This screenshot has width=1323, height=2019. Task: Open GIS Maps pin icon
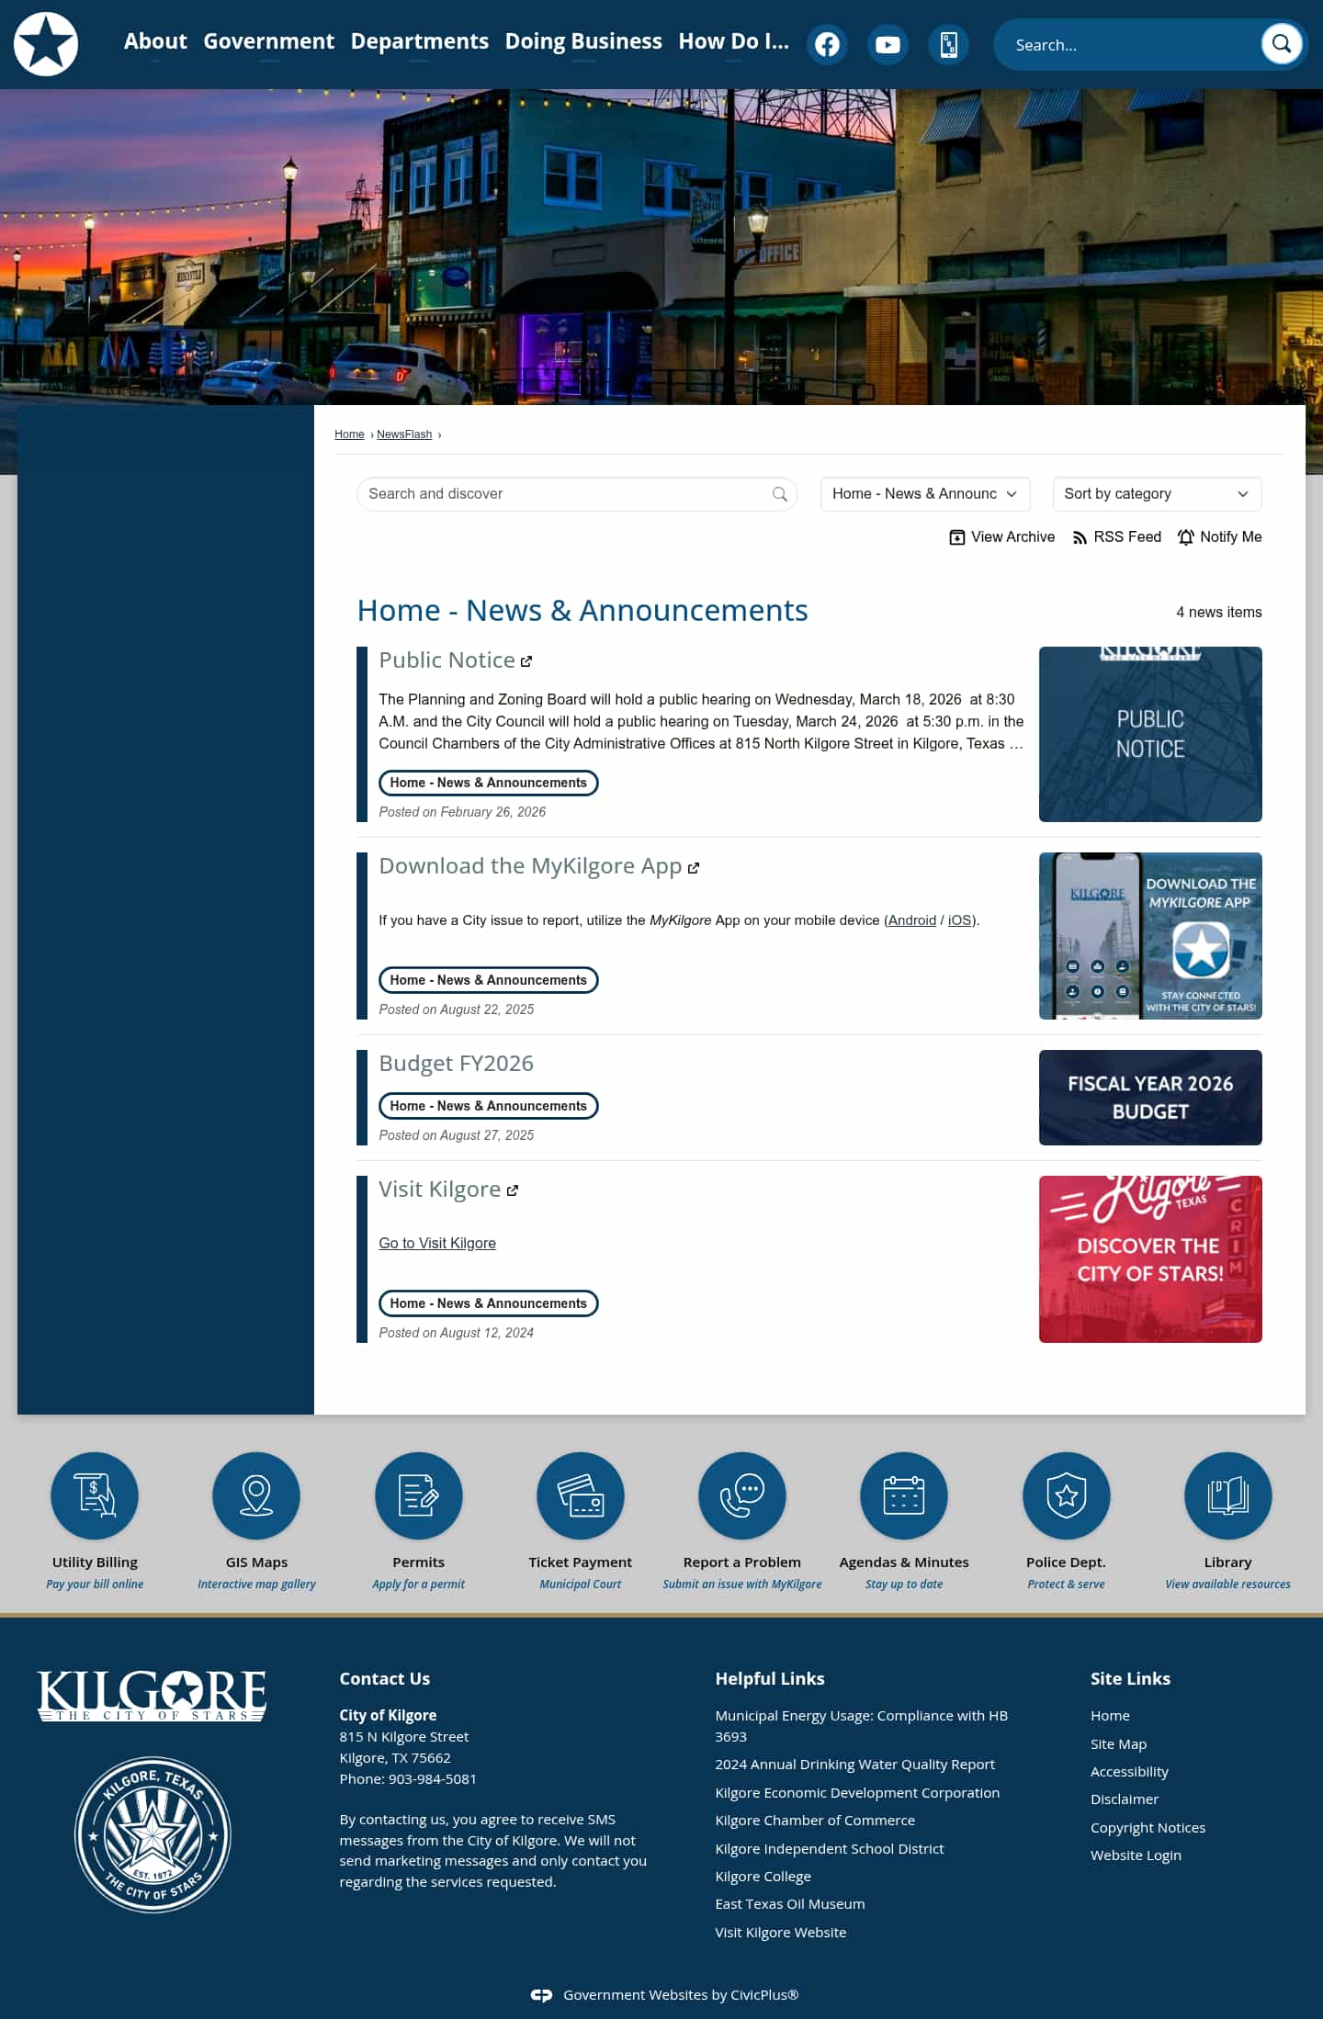point(256,1495)
